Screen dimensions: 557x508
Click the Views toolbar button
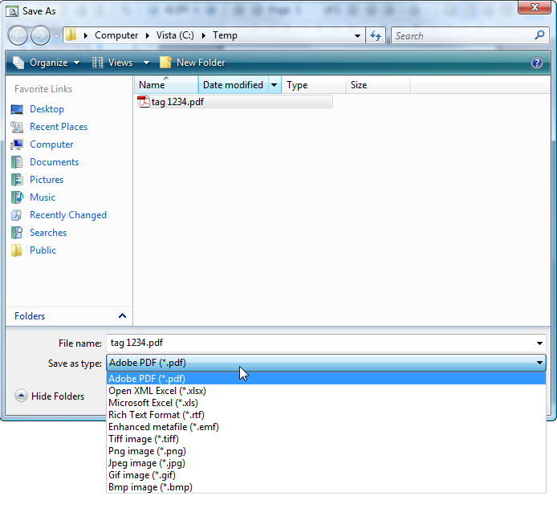[112, 63]
